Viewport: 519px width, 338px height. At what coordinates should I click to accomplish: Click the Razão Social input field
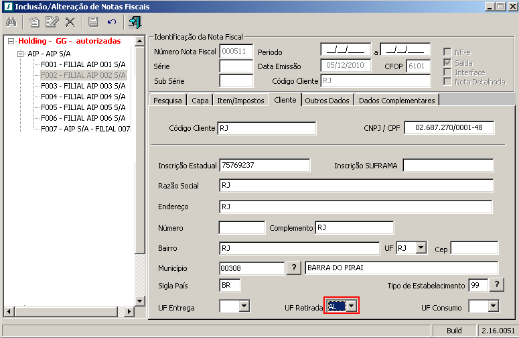click(356, 186)
